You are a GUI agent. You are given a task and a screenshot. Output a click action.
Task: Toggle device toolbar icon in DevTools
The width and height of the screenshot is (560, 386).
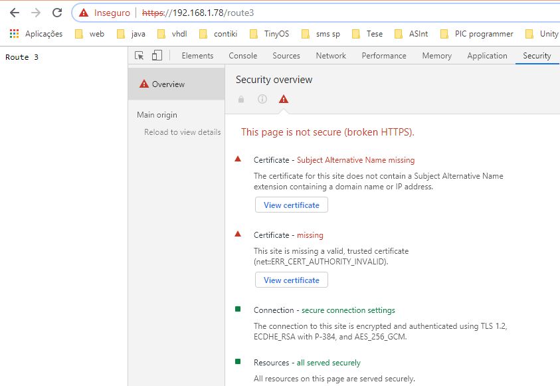click(157, 55)
